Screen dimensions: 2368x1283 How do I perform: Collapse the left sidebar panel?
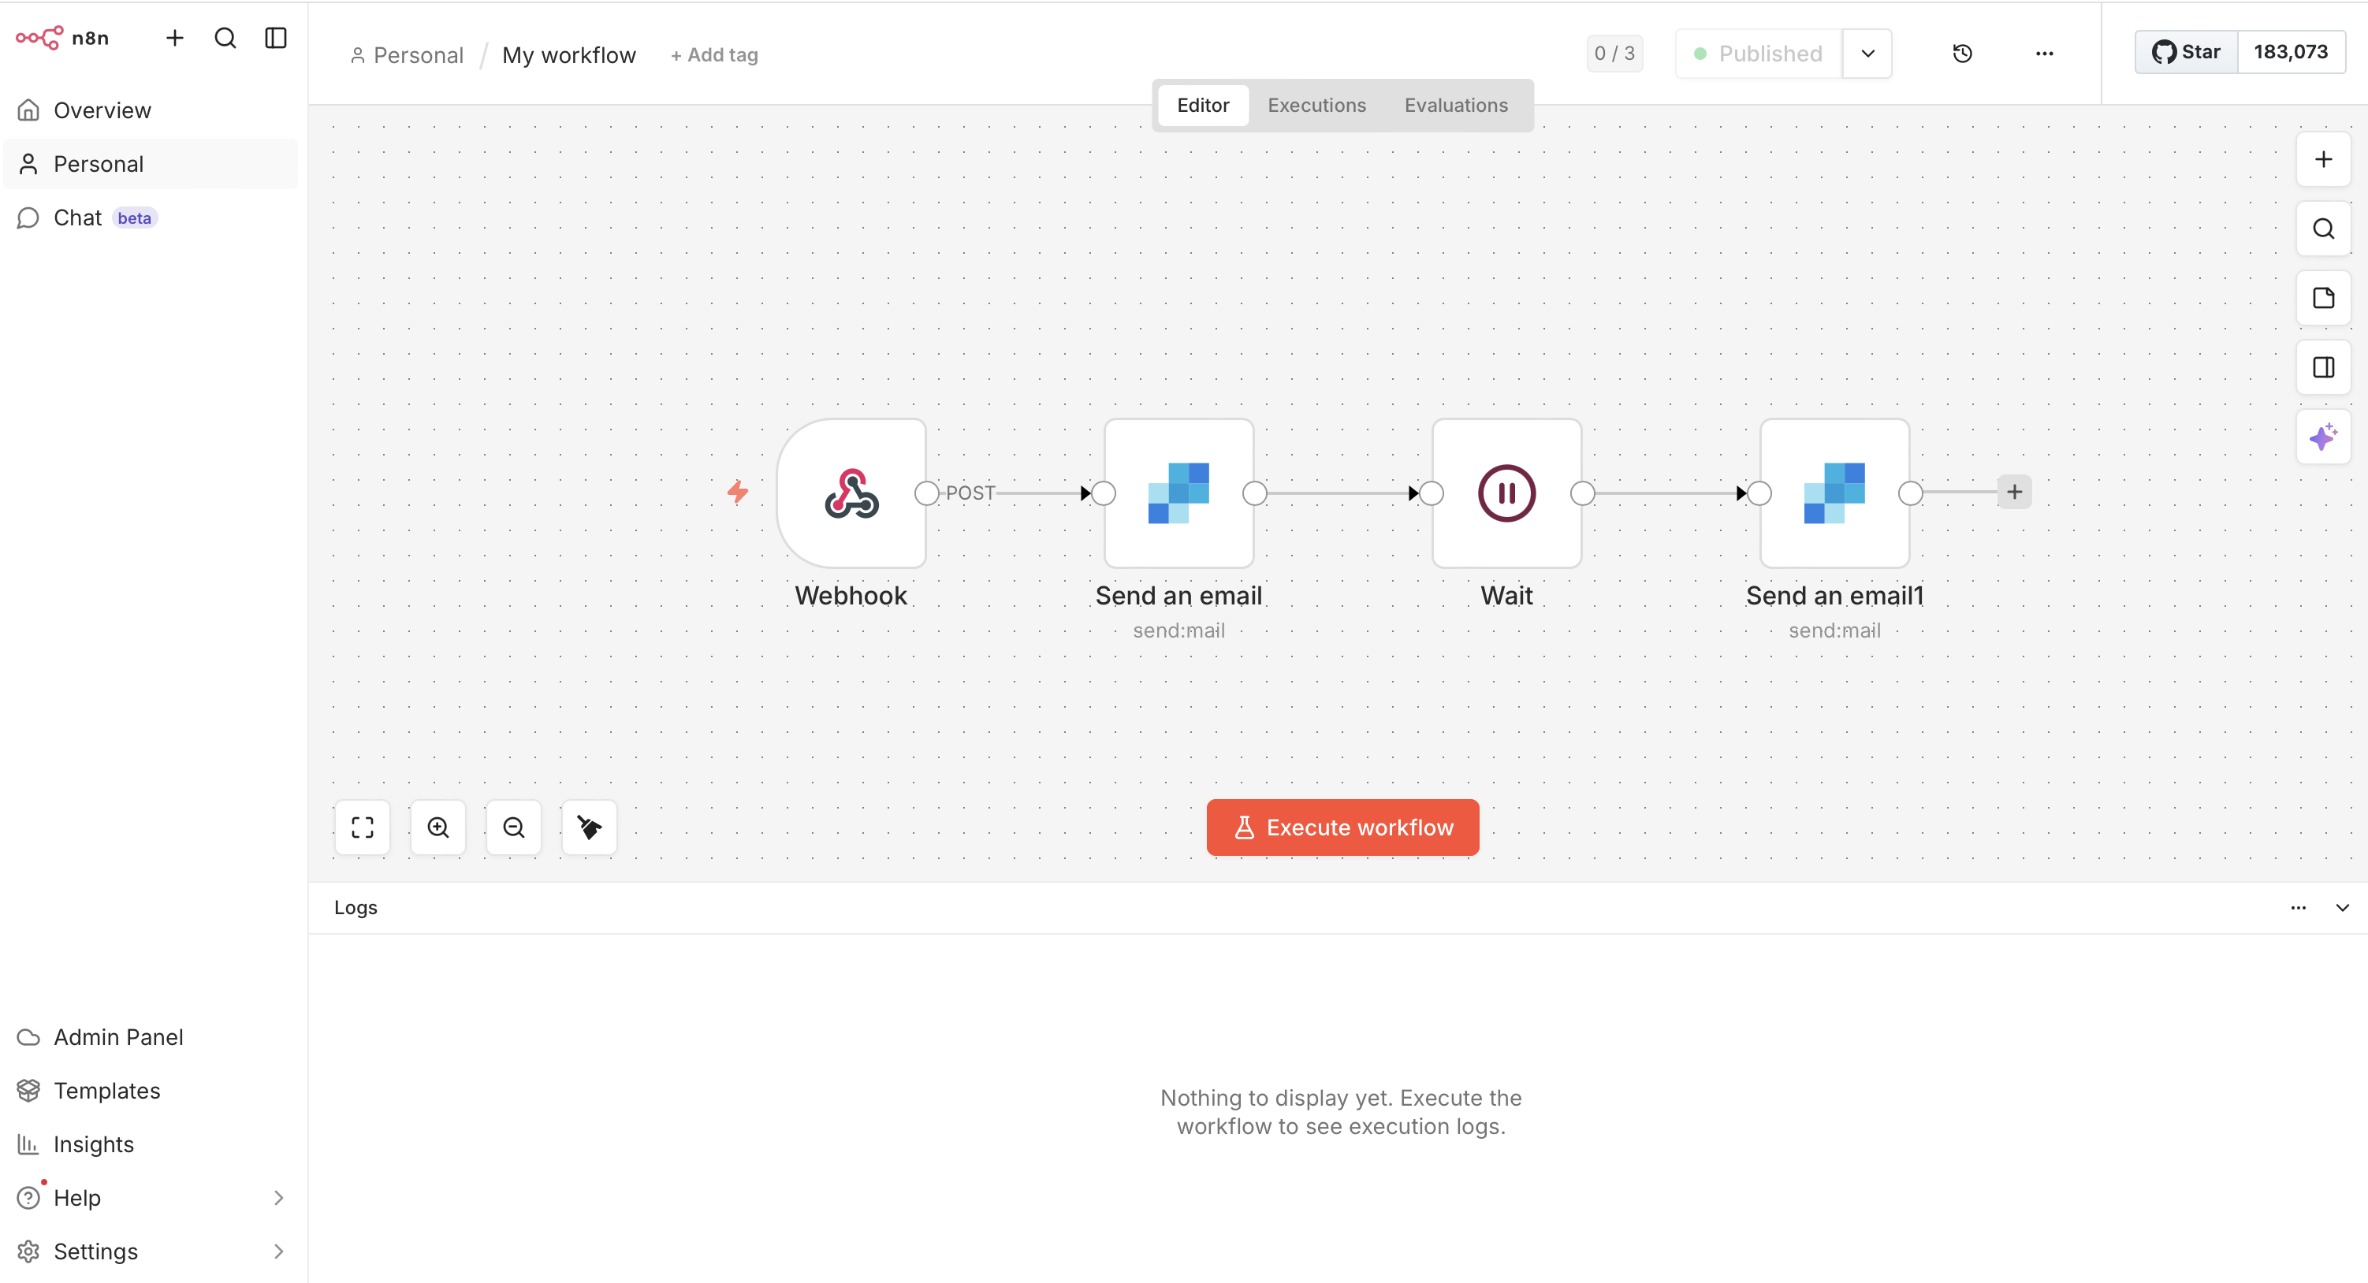coord(276,38)
